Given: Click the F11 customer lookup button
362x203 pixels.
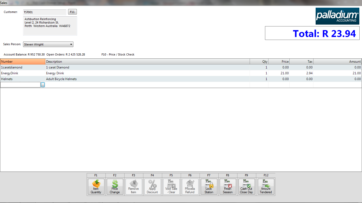Looking at the screenshot, I should [x=72, y=12].
